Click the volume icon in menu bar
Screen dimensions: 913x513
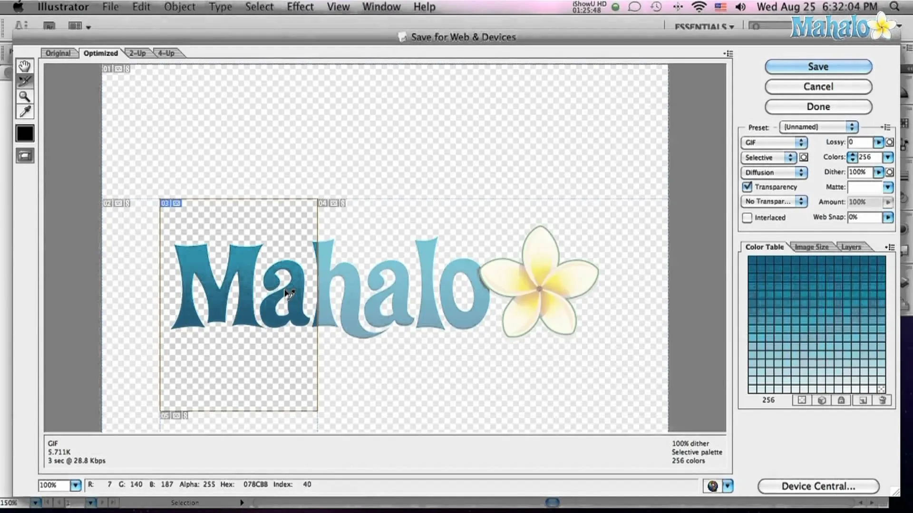740,7
